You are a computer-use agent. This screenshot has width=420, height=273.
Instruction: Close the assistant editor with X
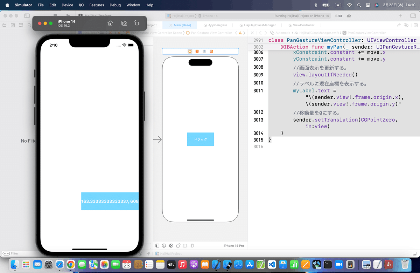pos(253,33)
